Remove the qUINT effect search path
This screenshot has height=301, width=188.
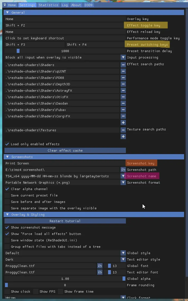coord(123,71)
